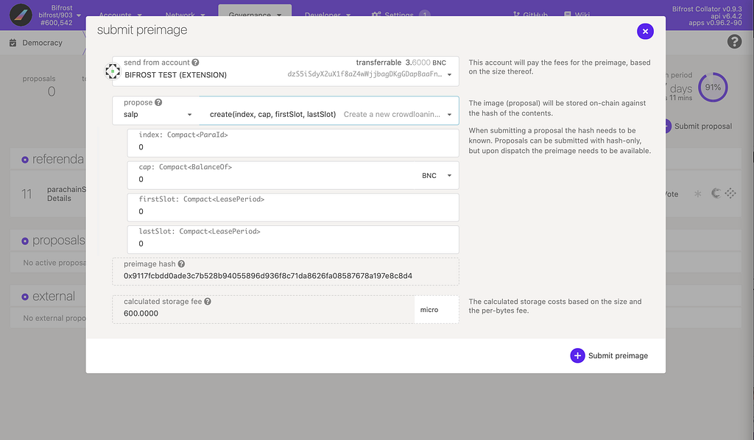Viewport: 754px width, 440px height.
Task: Click the account identicon for Bifrost Test
Action: pyautogui.click(x=113, y=71)
